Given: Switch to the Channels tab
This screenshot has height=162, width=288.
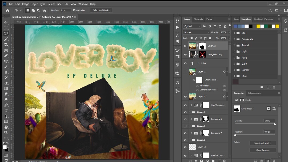Looking at the screenshot, I should pos(198,19).
